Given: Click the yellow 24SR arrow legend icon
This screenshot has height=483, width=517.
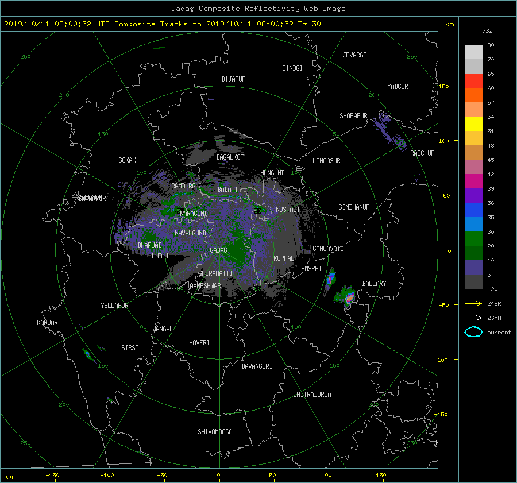Looking at the screenshot, I should click(473, 304).
